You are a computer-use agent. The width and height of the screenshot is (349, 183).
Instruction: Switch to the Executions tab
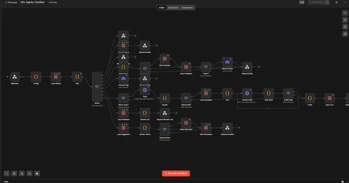pos(173,7)
